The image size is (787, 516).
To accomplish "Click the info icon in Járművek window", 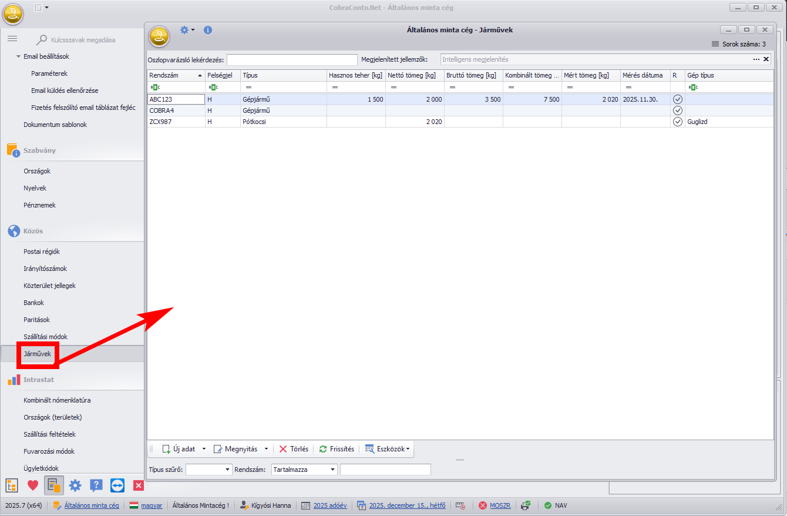I will tap(208, 30).
